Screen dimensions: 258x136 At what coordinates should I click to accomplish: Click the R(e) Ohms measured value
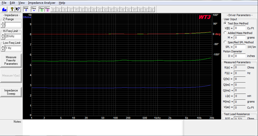click(240, 67)
